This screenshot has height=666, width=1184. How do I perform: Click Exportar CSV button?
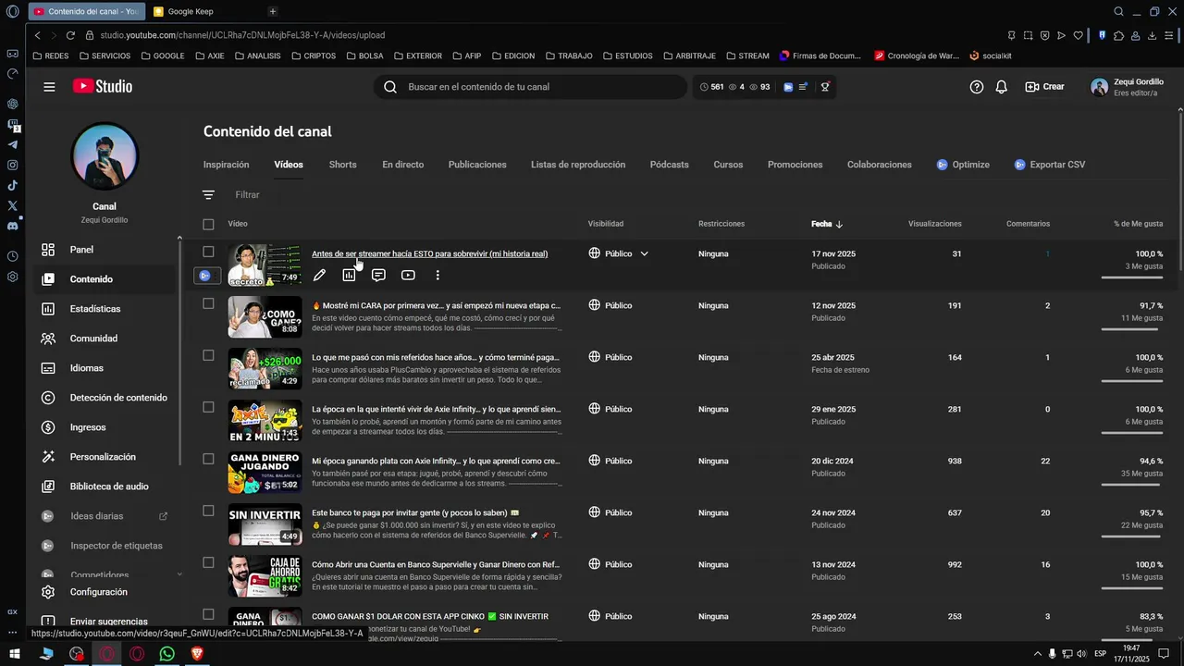tap(1049, 165)
